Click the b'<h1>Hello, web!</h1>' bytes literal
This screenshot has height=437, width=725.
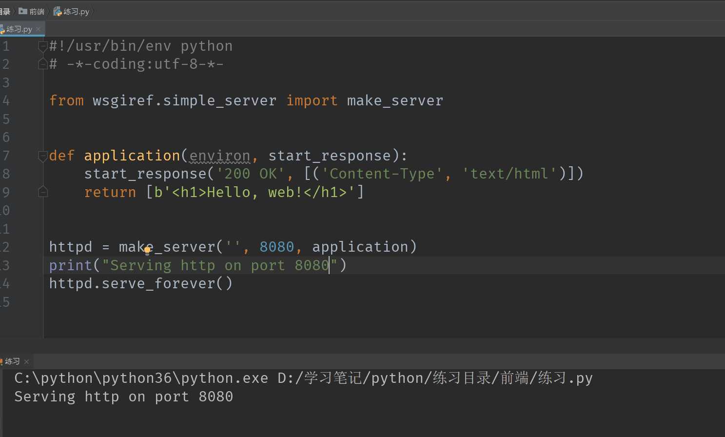pyautogui.click(x=255, y=192)
